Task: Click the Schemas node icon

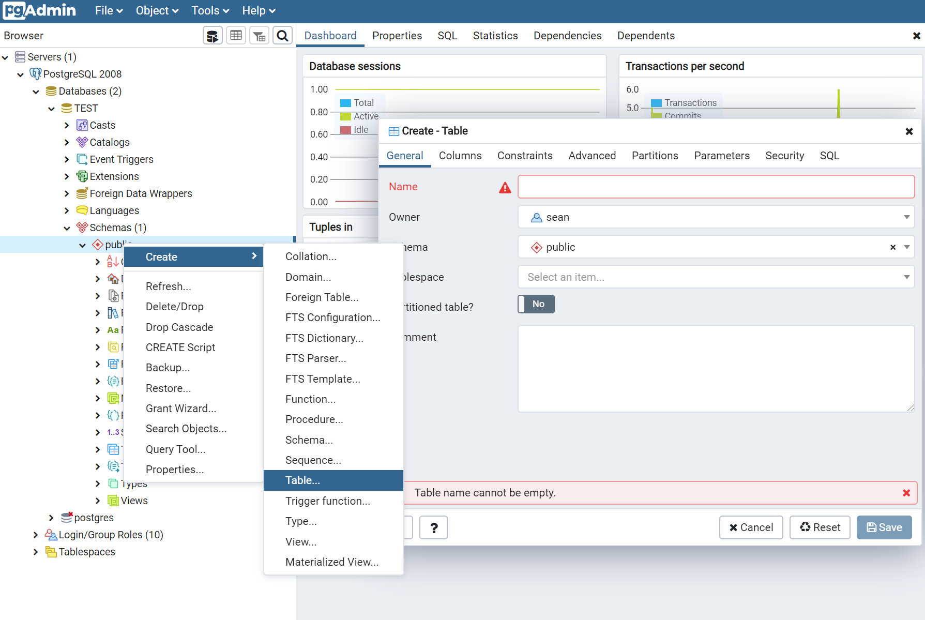Action: coord(82,228)
